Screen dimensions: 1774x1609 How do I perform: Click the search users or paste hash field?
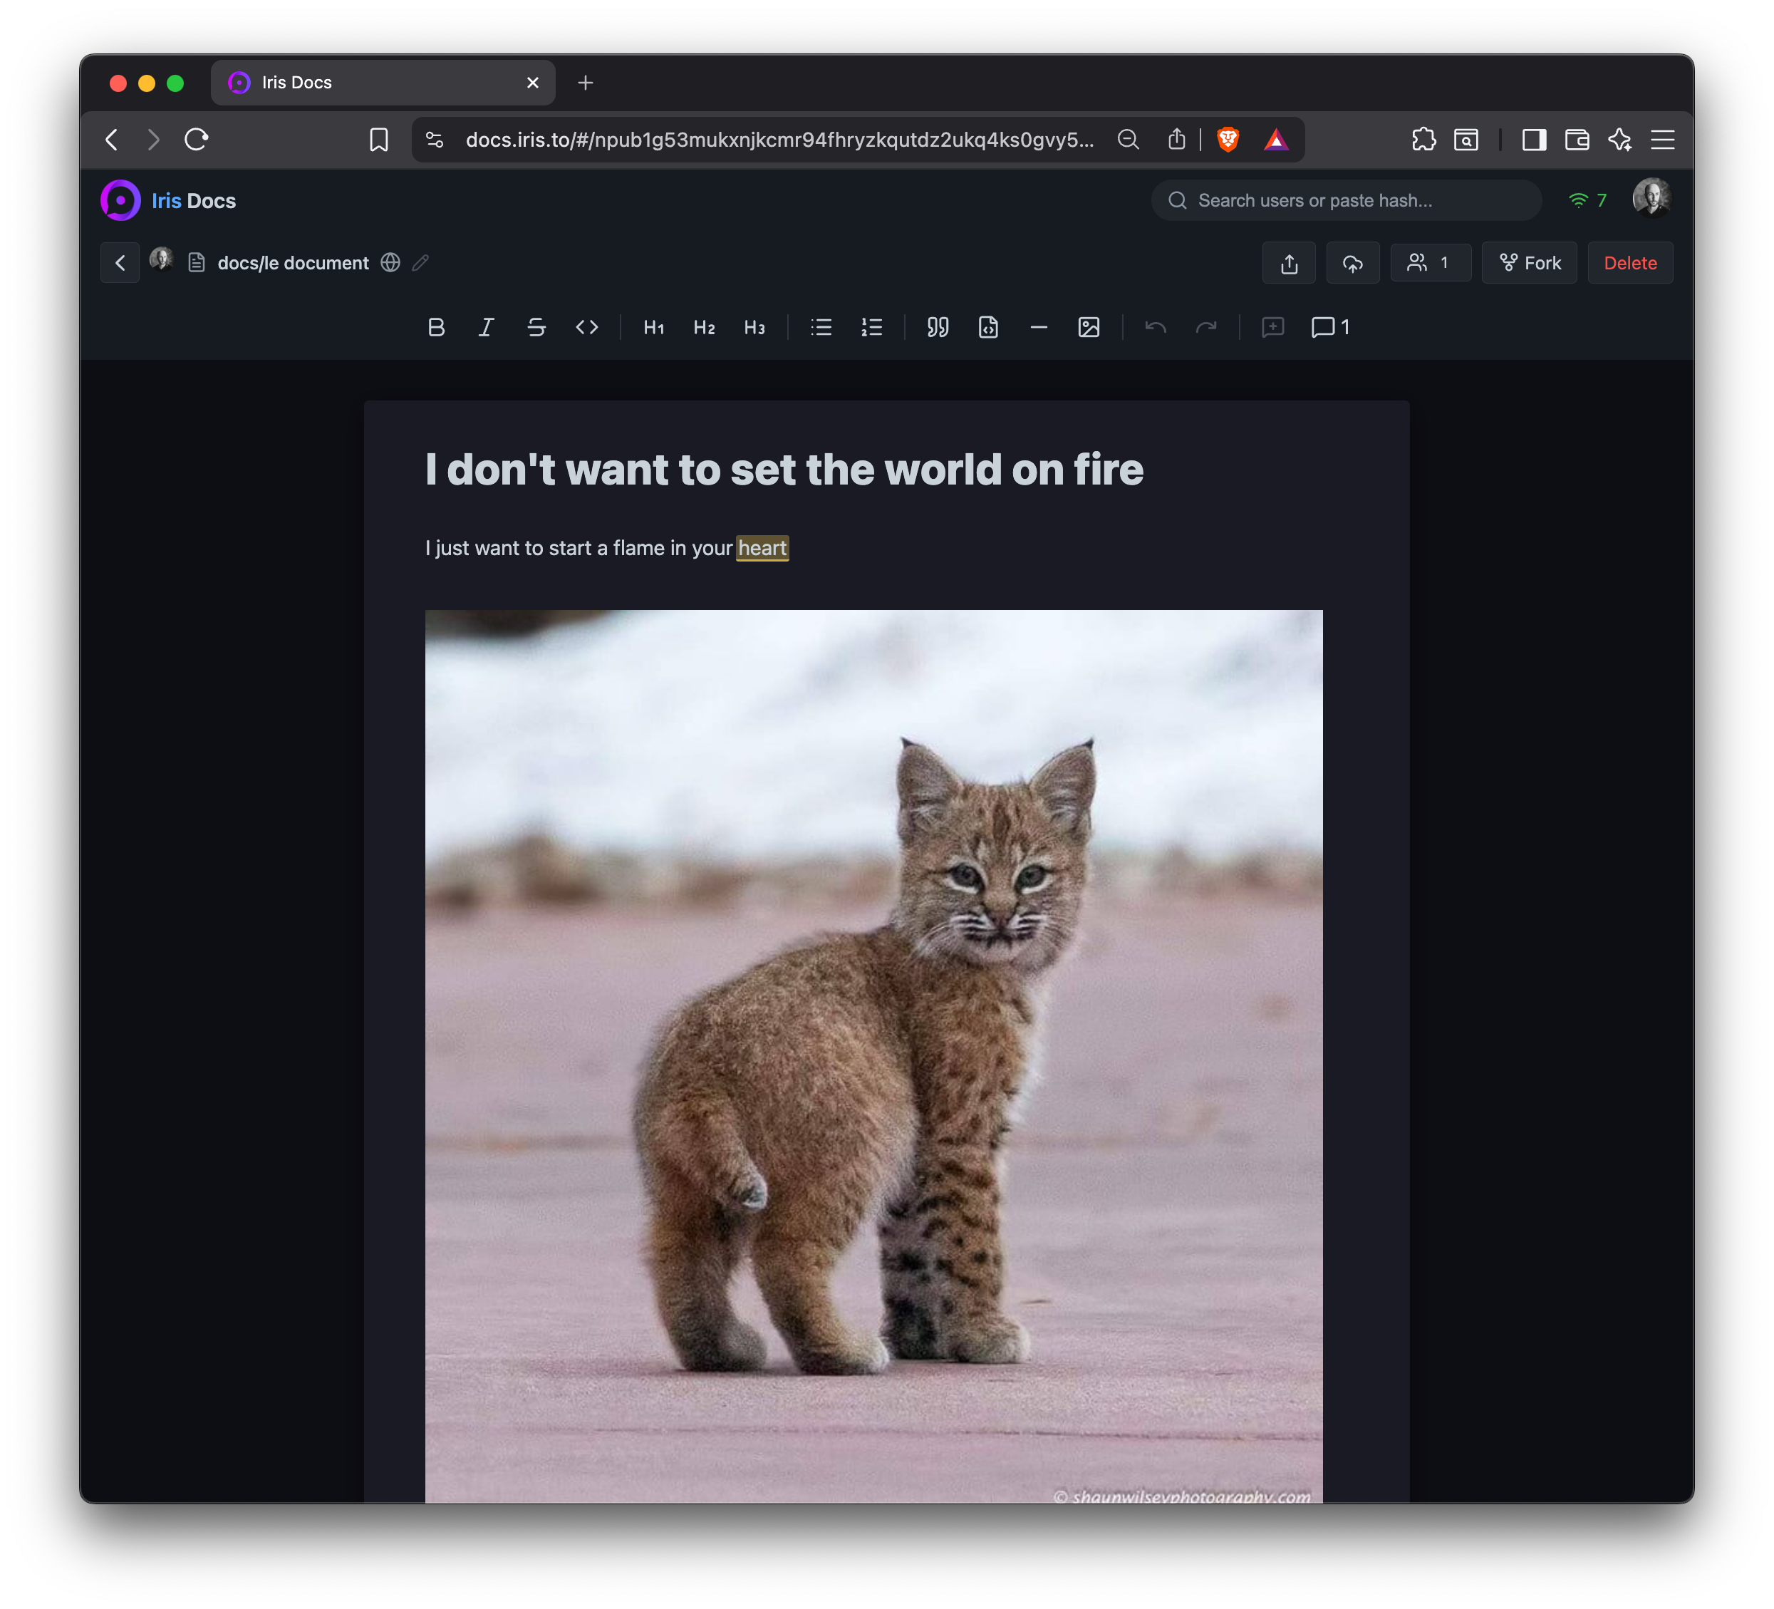[x=1347, y=201]
